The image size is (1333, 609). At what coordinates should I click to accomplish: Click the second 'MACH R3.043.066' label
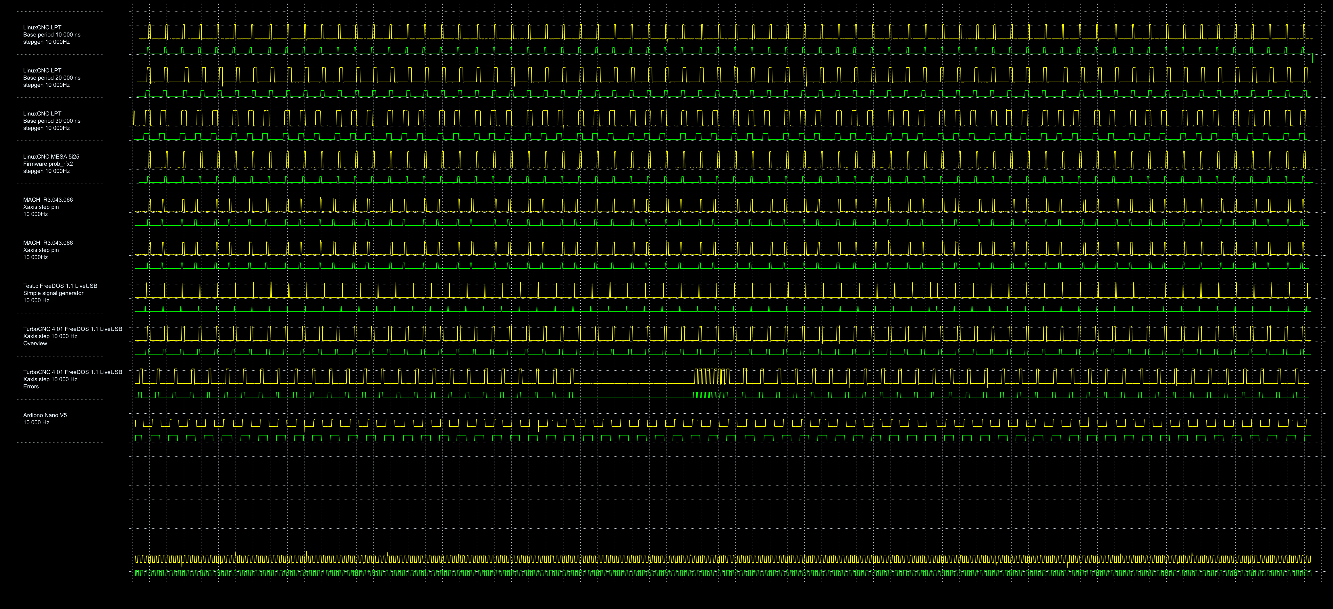tap(48, 243)
